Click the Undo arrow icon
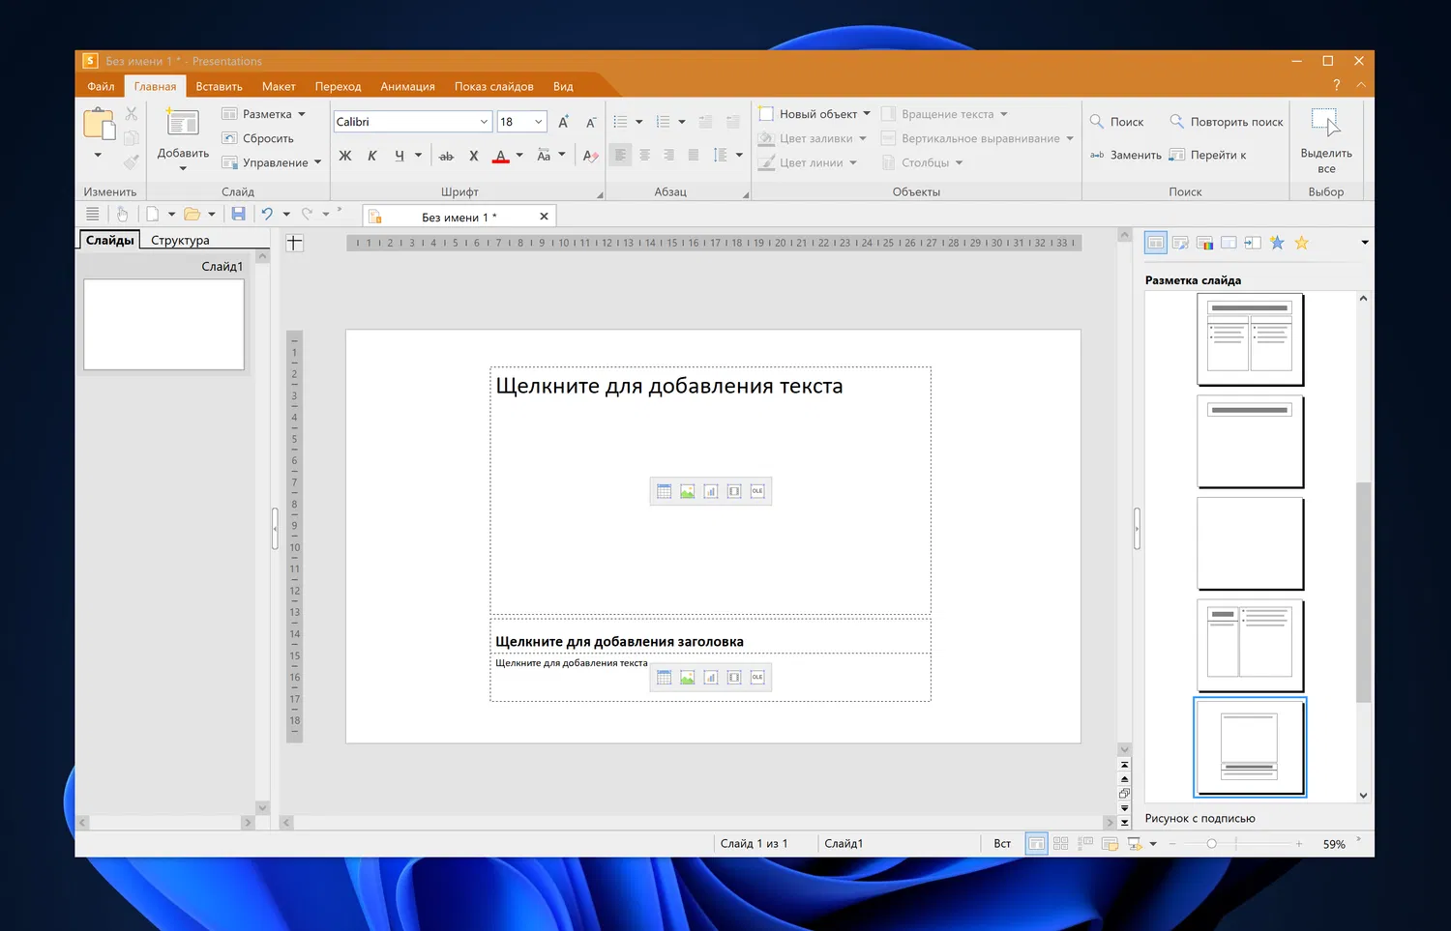Screen dimensions: 1451x931 click(x=267, y=214)
